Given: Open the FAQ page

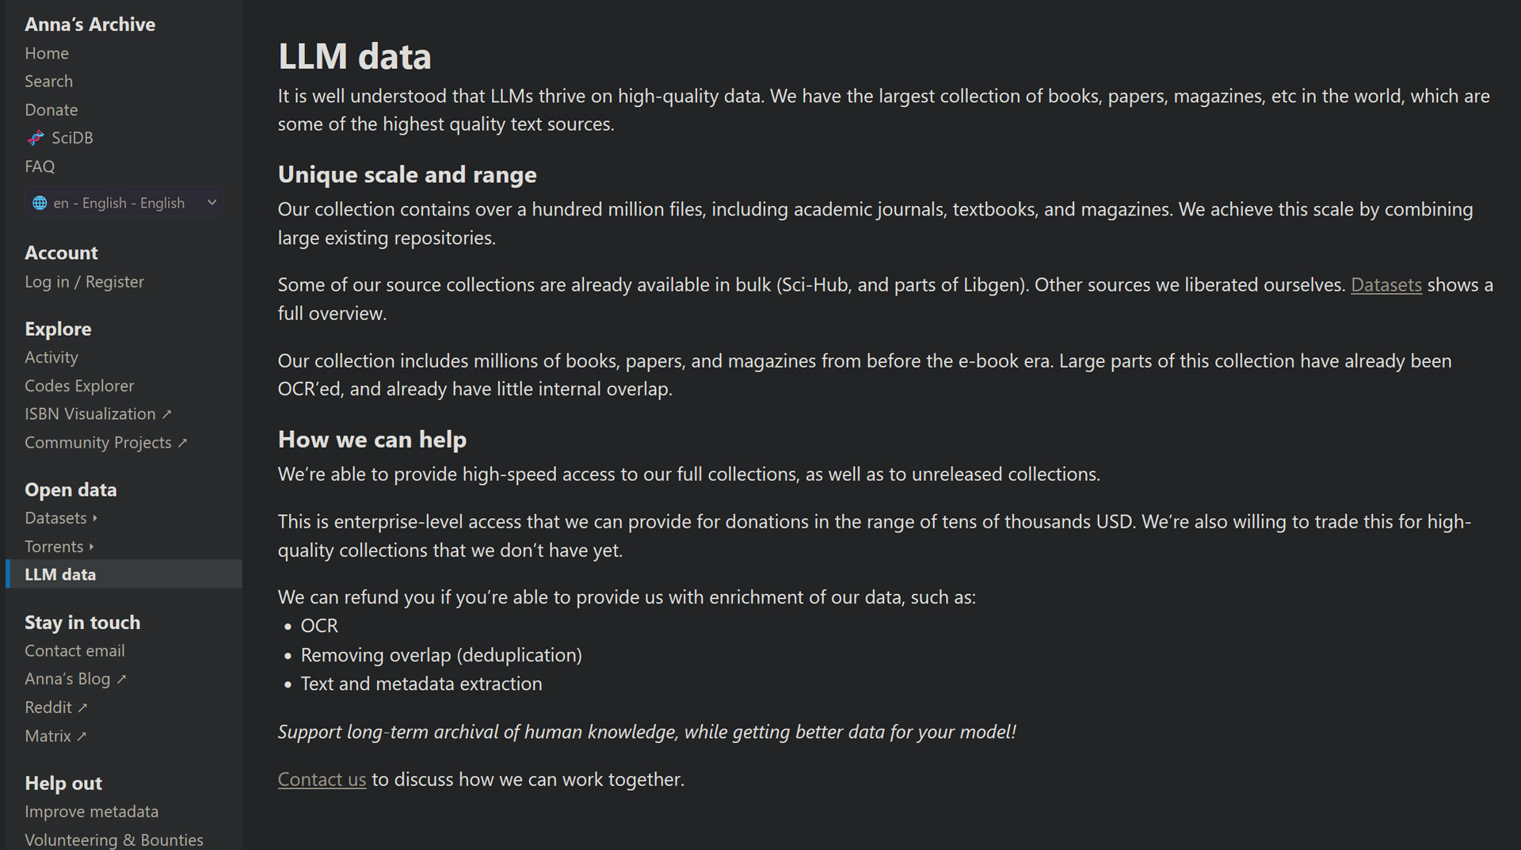Looking at the screenshot, I should (40, 166).
